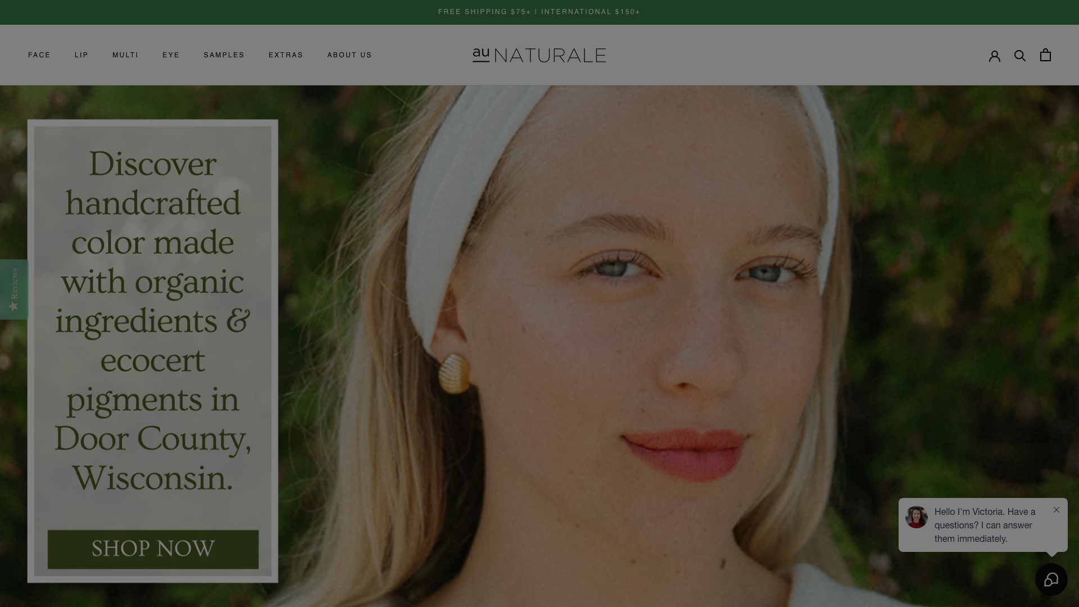The height and width of the screenshot is (607, 1079).
Task: Click Victoria's avatar in chat bubble
Action: 916,517
